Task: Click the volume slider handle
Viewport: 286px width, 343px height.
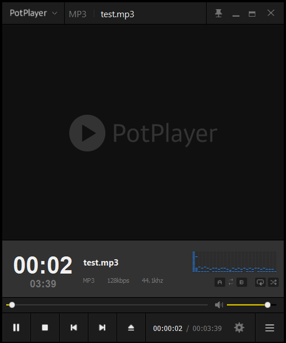Action: point(267,305)
